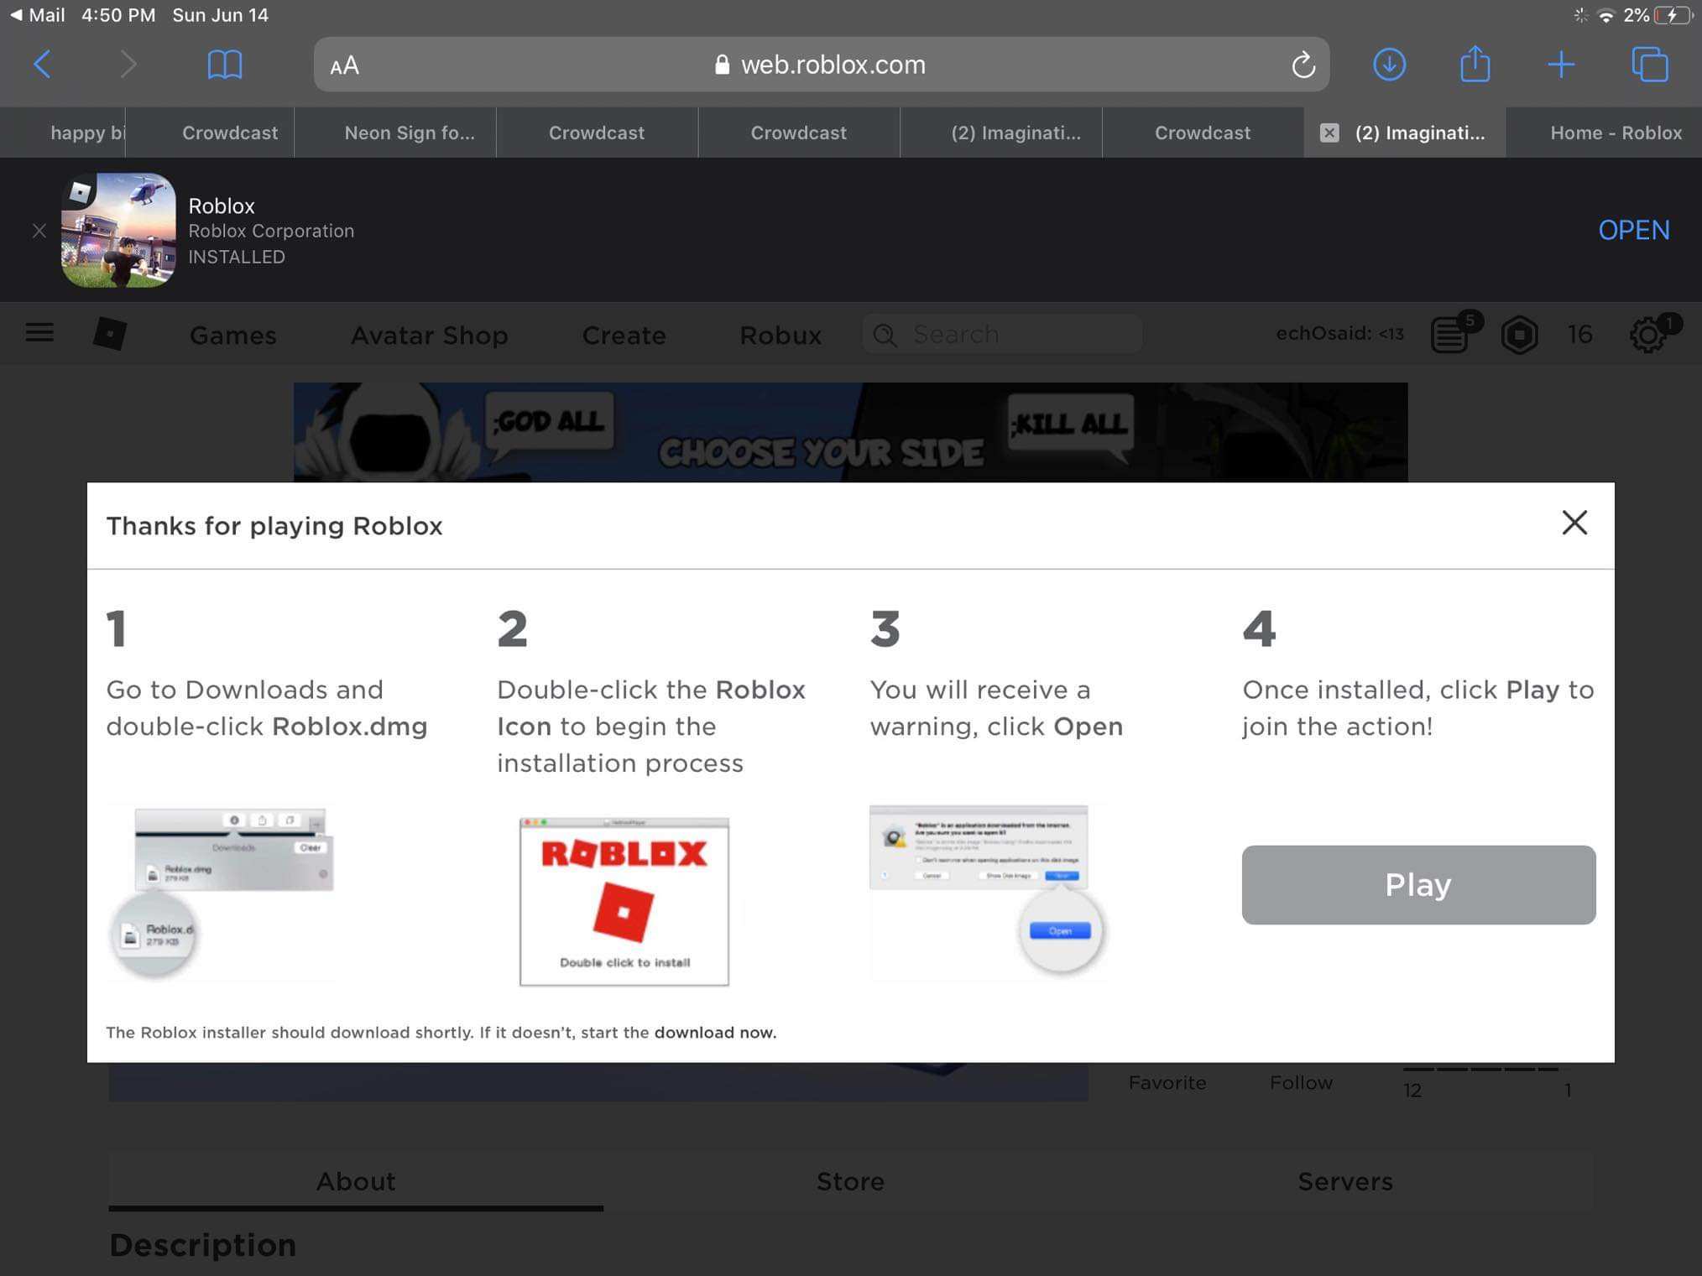Click the download now link
This screenshot has height=1276, width=1702.
coord(715,1033)
